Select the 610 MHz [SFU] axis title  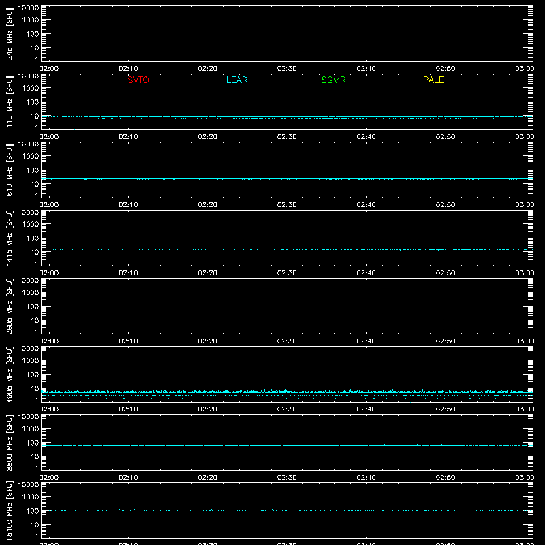tap(9, 170)
